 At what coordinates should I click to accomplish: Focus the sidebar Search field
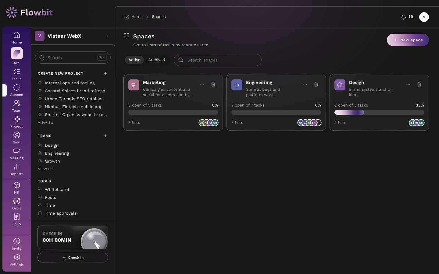point(73,58)
